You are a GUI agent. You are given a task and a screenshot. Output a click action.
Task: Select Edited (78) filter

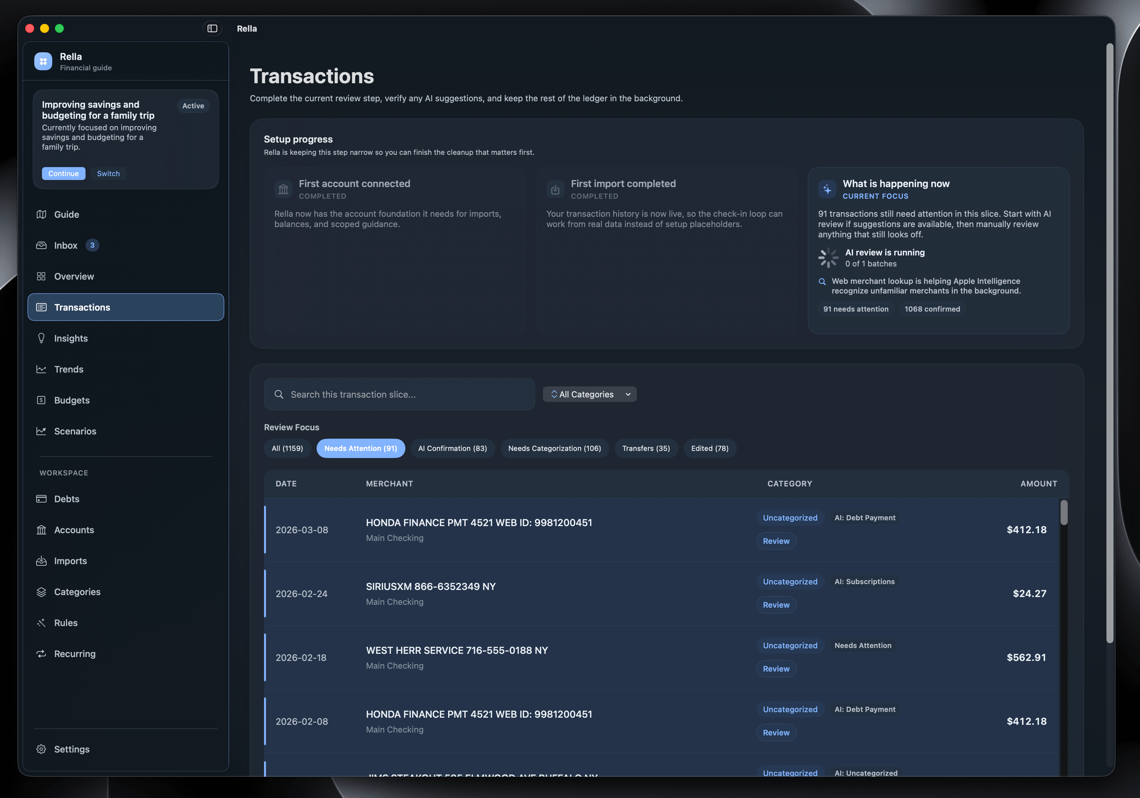(709, 448)
